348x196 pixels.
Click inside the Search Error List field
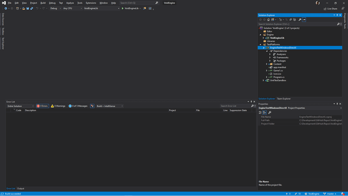tap(235, 106)
